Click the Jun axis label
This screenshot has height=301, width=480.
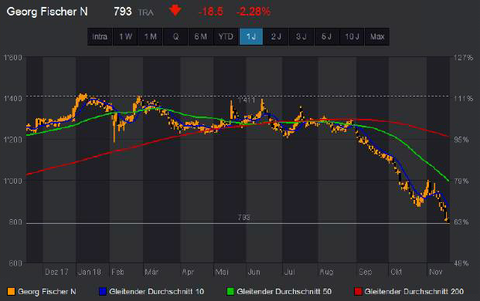[x=254, y=272]
